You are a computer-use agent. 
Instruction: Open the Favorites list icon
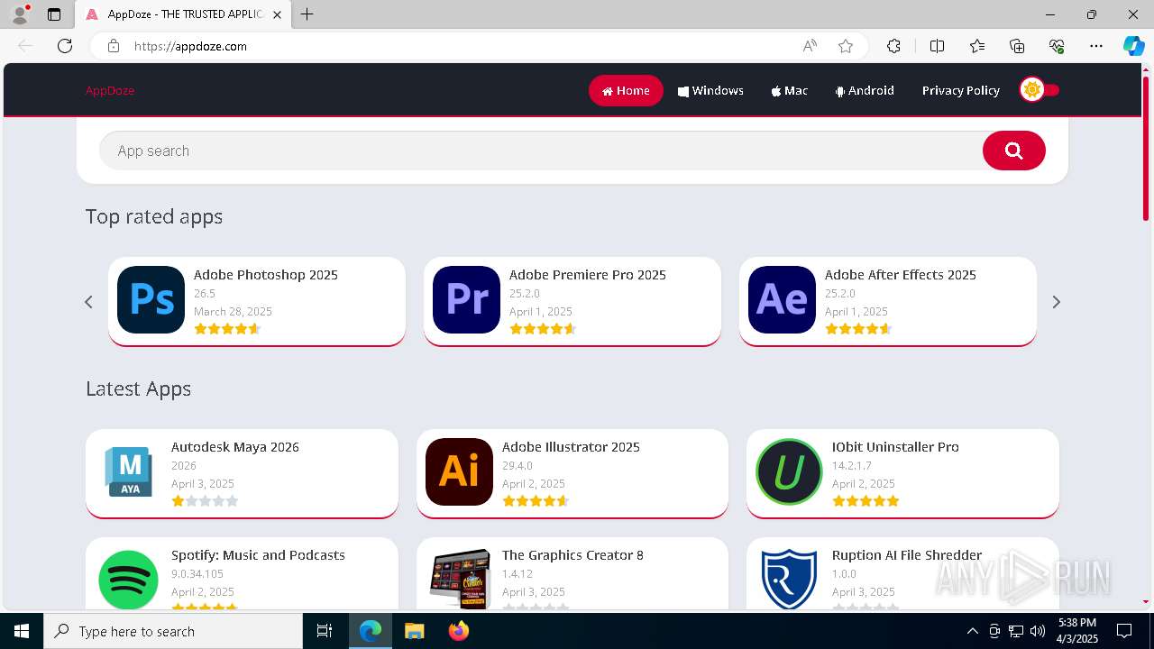pyautogui.click(x=977, y=46)
